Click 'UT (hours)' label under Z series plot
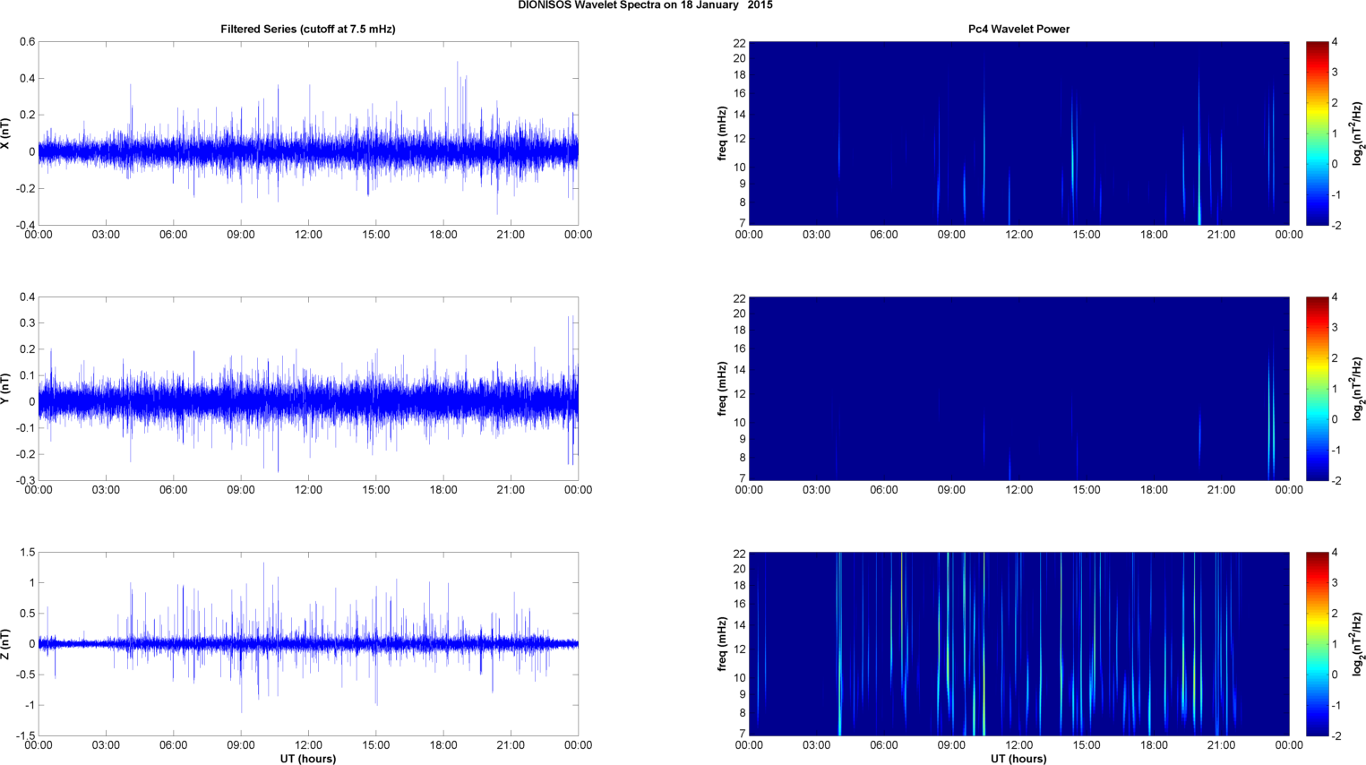Image resolution: width=1366 pixels, height=765 pixels. coord(308,759)
